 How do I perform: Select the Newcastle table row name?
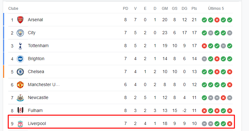click(x=38, y=97)
